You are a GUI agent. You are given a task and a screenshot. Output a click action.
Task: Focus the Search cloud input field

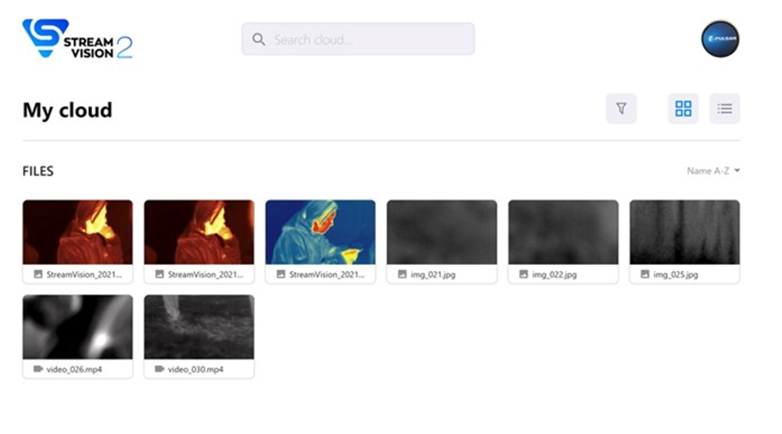tap(368, 39)
